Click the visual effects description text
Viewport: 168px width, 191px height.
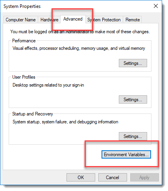[x=79, y=48]
